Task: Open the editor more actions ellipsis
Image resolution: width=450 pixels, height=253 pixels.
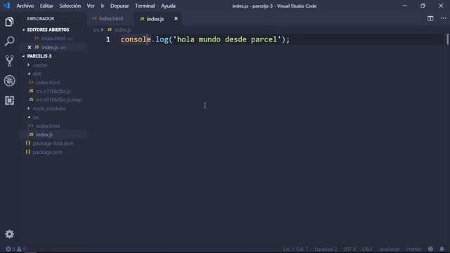Action: 444,19
